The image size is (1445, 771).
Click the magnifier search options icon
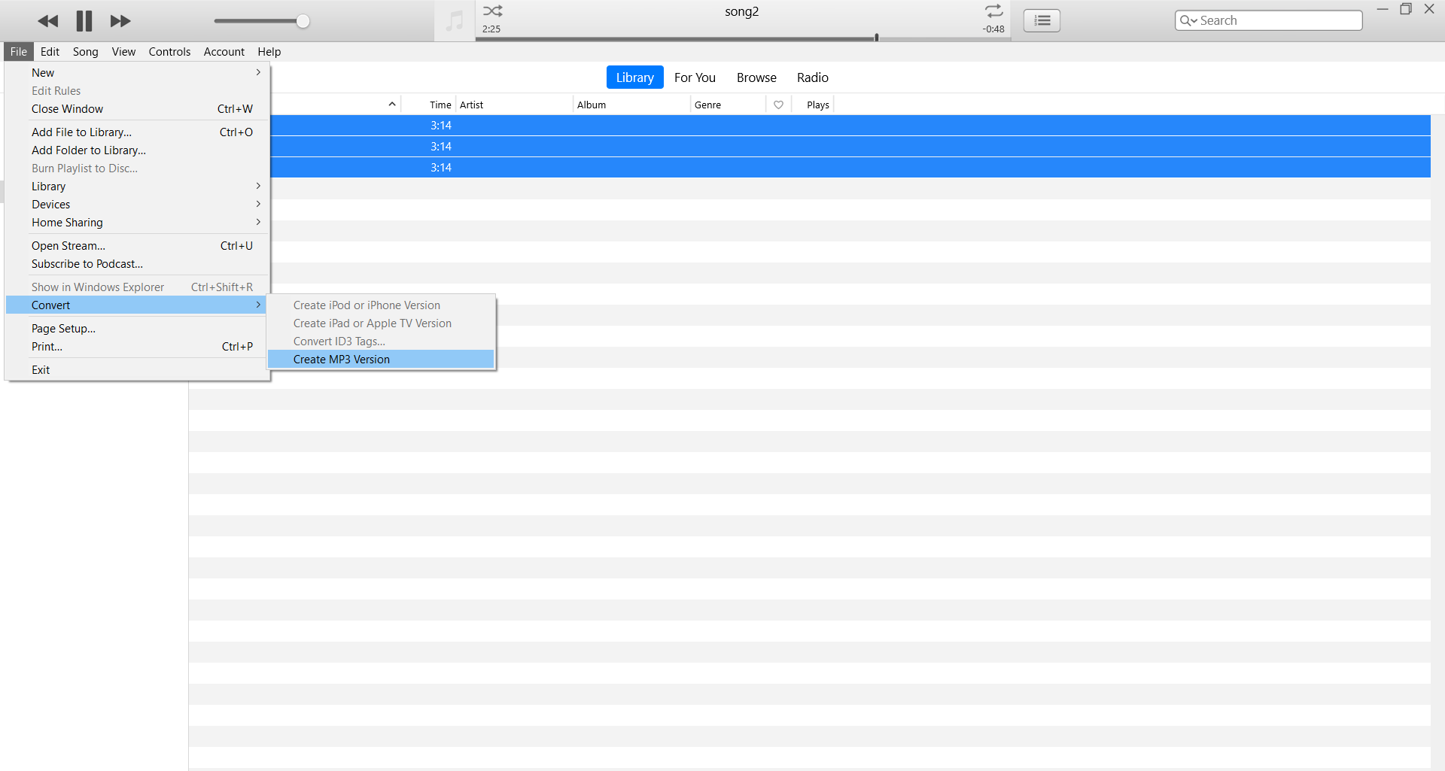1188,21
